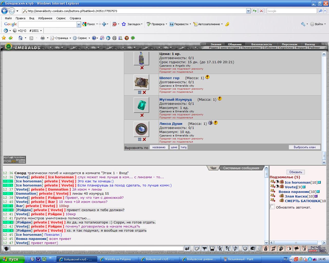329x263 pixels.
Task: Expand the Закладки dropdown
Action: point(142,24)
